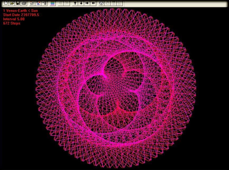This screenshot has height=170, width=229.
Task: Click the 'Interval 5.00' text
Action: point(14,19)
